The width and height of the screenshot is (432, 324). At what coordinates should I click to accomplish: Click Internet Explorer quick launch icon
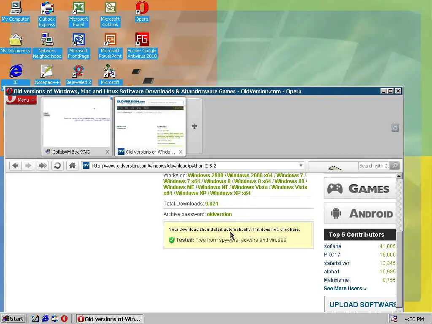[x=45, y=319]
